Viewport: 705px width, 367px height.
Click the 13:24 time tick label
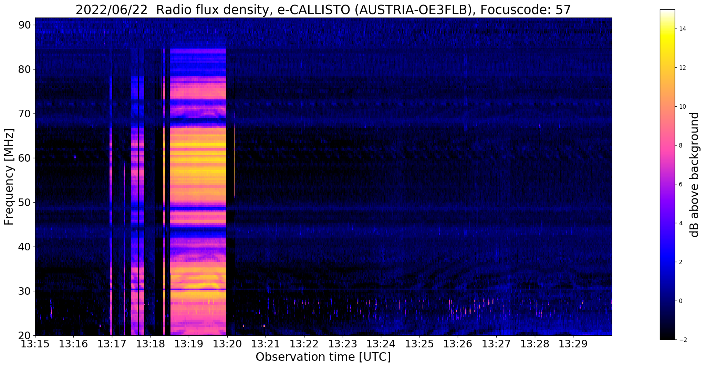381,344
